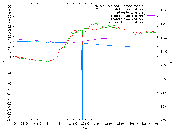Click the left axis unit label °C
This screenshot has height=130, width=174.
pos(4,62)
